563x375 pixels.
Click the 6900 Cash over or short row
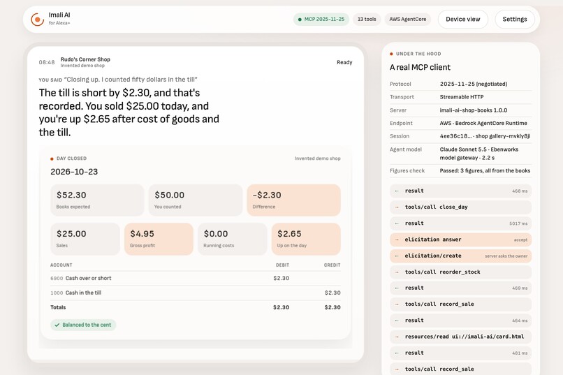coord(196,278)
